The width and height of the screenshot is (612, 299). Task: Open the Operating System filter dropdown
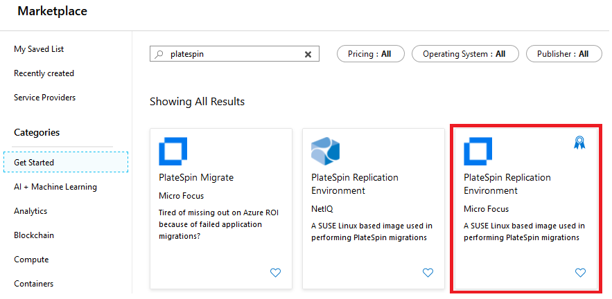click(464, 54)
